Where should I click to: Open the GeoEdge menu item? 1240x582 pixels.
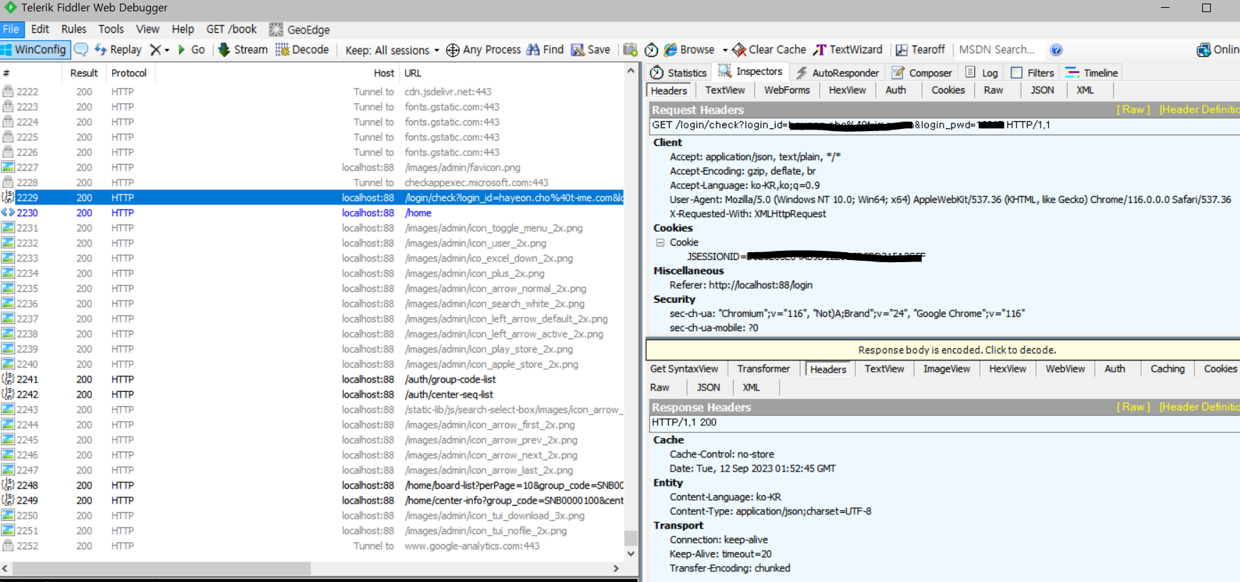tap(300, 29)
